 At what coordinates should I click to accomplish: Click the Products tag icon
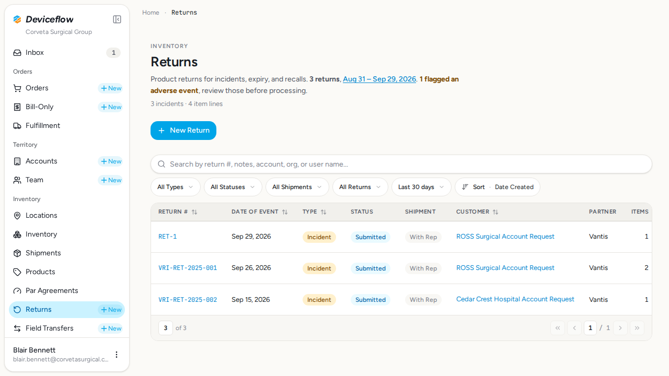(x=17, y=272)
